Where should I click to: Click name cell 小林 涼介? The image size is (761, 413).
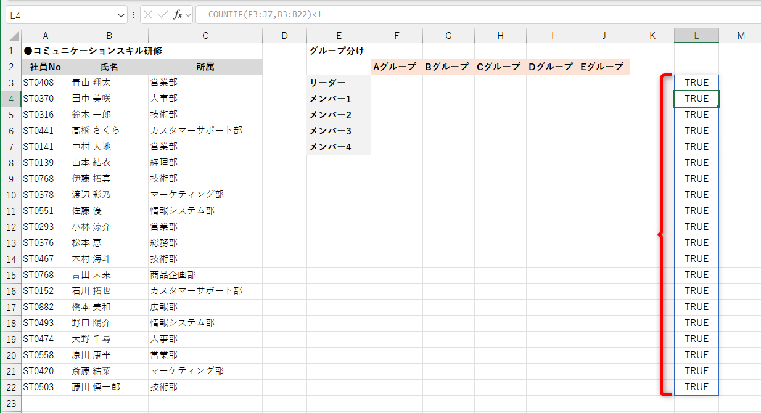point(109,227)
